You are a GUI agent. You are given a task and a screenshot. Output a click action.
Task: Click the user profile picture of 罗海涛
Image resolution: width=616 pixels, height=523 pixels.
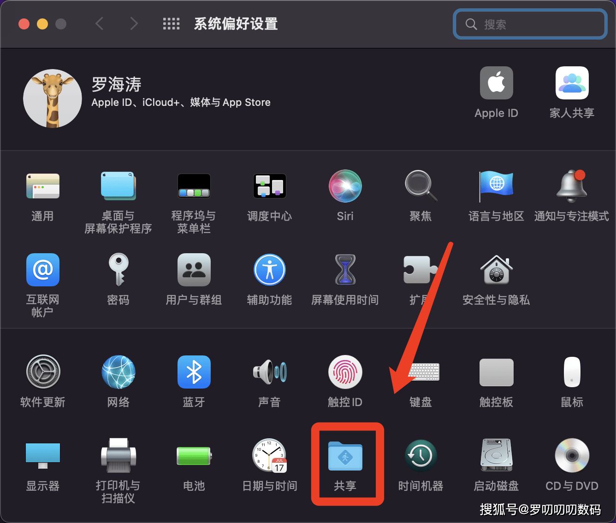click(x=52, y=98)
